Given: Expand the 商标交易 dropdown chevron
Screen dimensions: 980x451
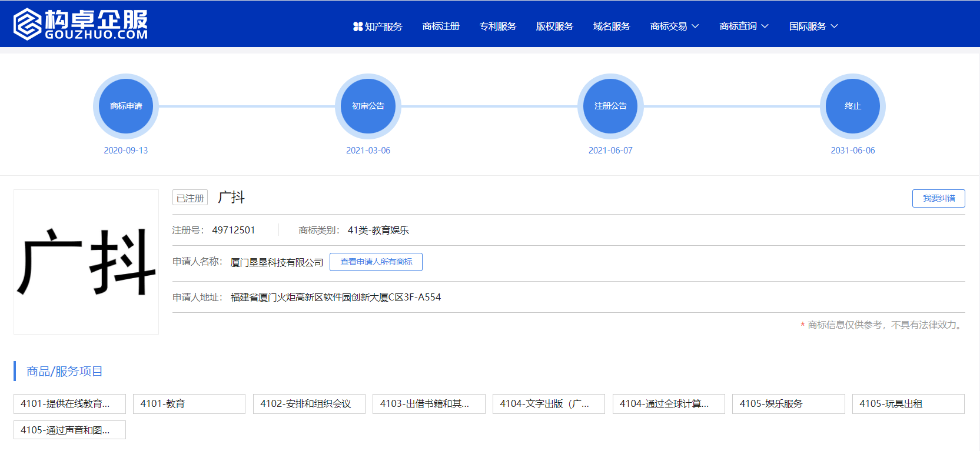Looking at the screenshot, I should pyautogui.click(x=695, y=26).
